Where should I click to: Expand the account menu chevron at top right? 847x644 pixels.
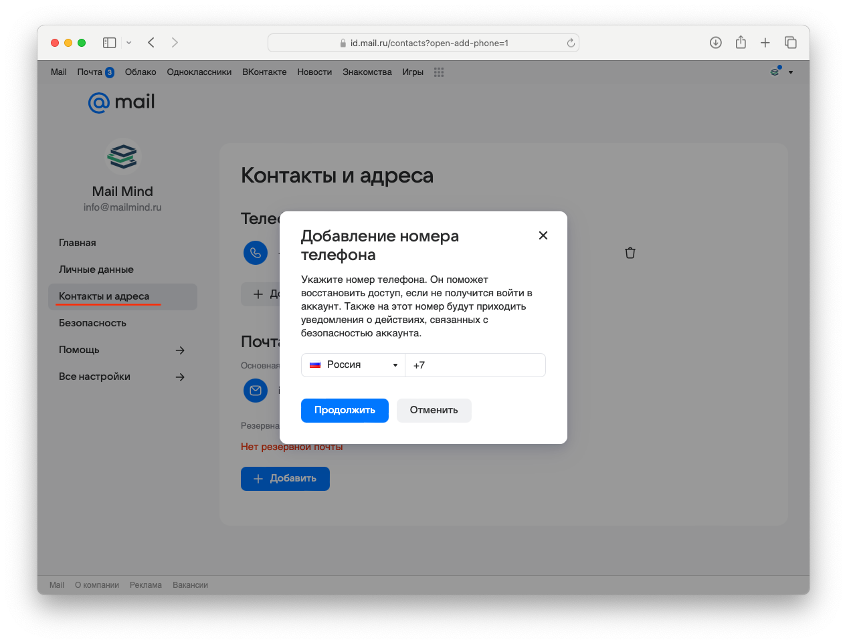point(791,72)
